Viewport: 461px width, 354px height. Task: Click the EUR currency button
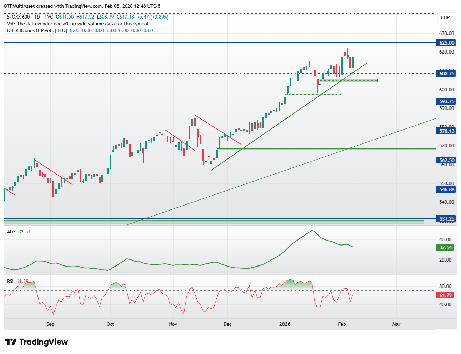445,17
